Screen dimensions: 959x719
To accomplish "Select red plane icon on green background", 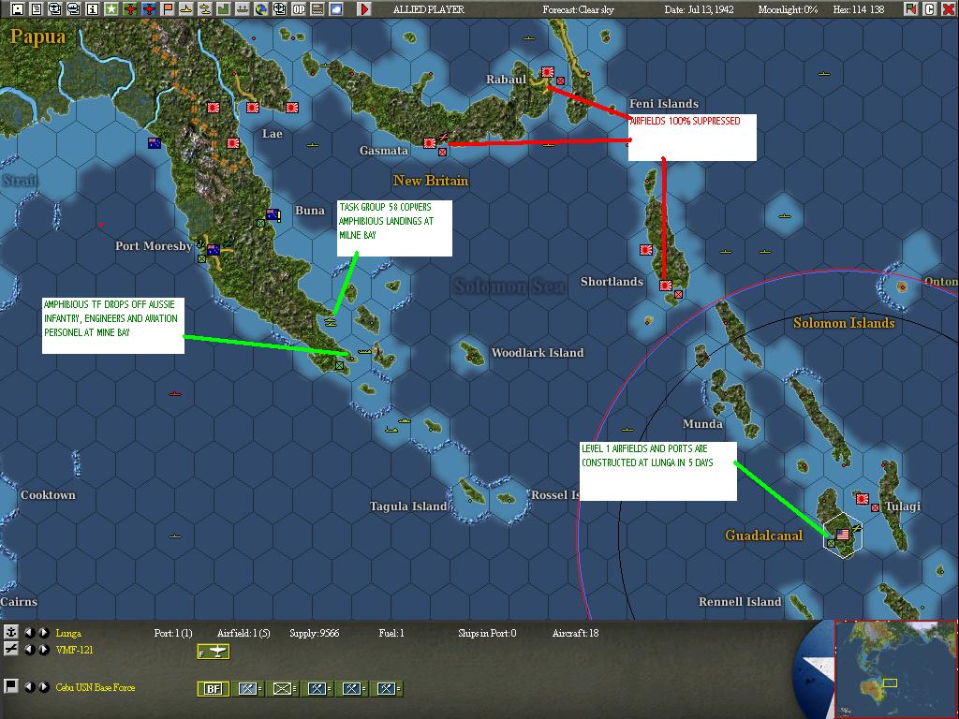I will click(x=129, y=8).
